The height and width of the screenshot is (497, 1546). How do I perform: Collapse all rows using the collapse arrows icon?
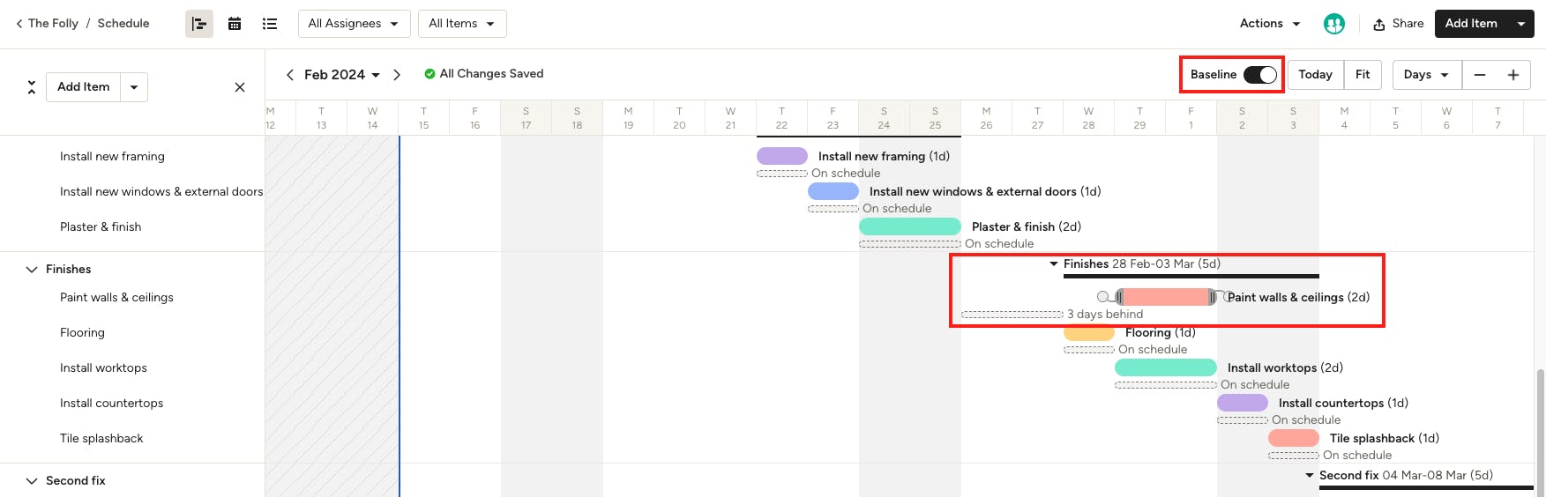[x=32, y=87]
